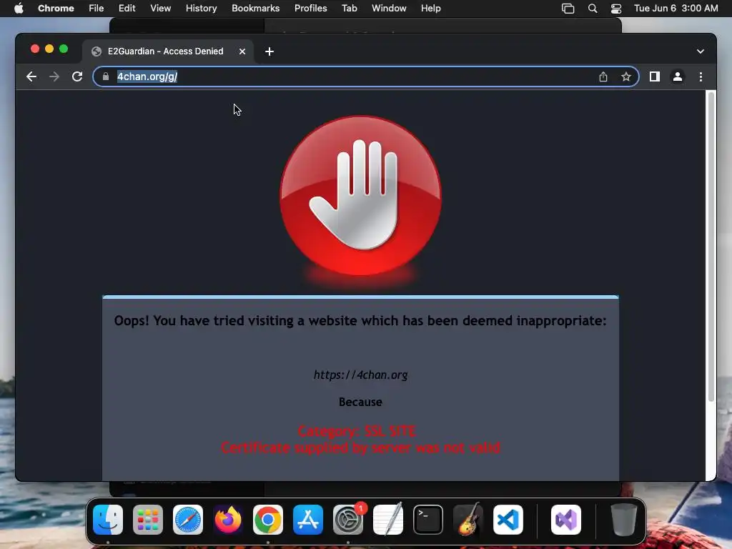The height and width of the screenshot is (549, 732).
Task: Open the Edit menu
Action: [127, 9]
